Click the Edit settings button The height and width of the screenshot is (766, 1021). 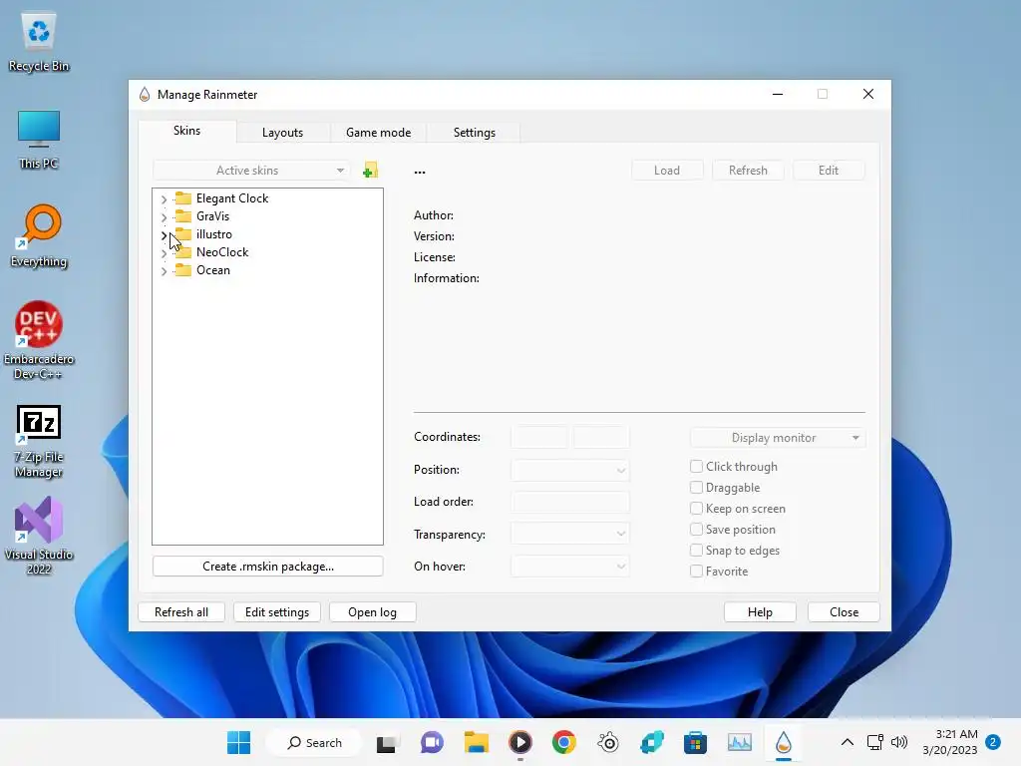277,612
